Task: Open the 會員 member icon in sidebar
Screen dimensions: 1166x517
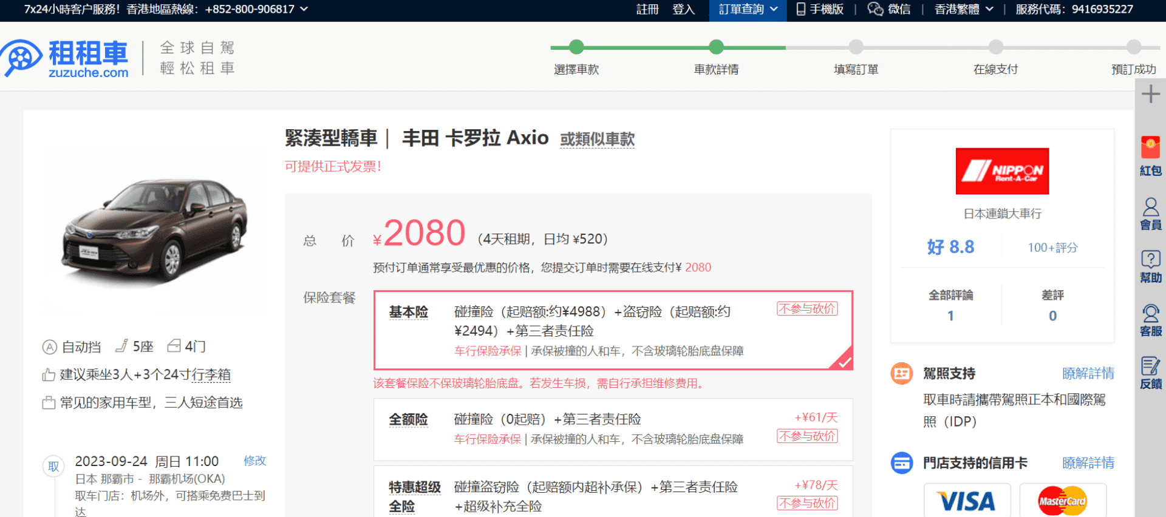Action: click(x=1150, y=214)
